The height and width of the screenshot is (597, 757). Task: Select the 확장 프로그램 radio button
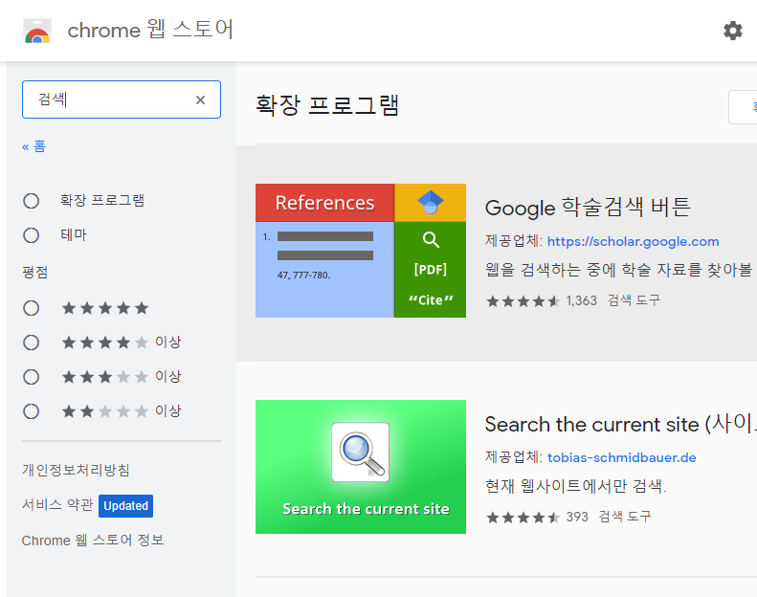pyautogui.click(x=32, y=201)
